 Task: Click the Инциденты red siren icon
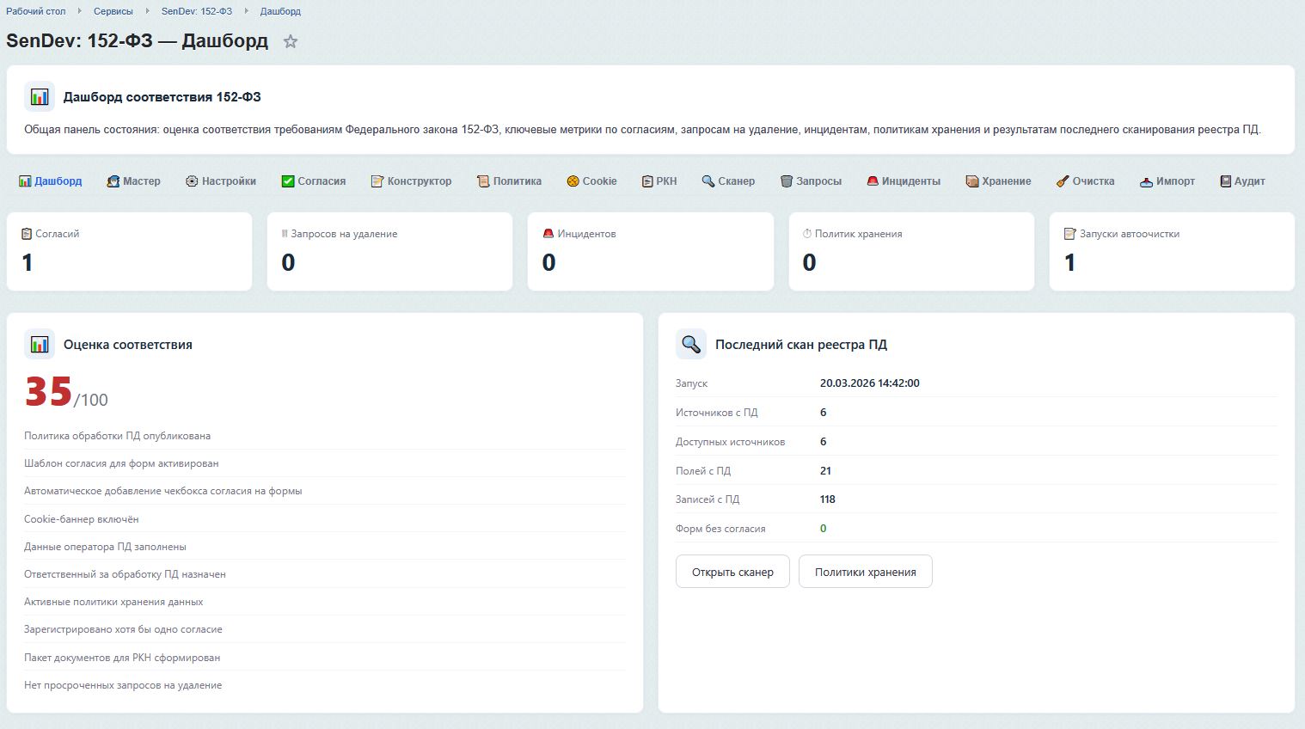873,181
